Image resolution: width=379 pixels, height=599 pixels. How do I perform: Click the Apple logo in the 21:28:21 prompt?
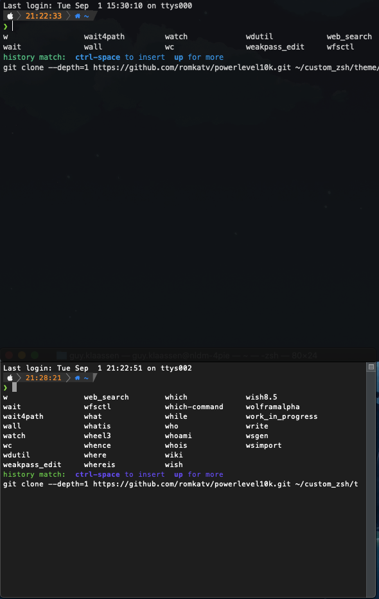pos(10,378)
